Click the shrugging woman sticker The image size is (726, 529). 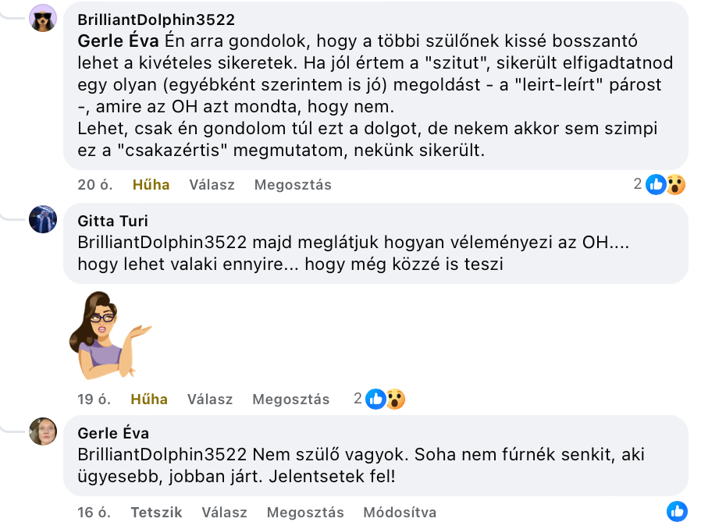(x=110, y=336)
